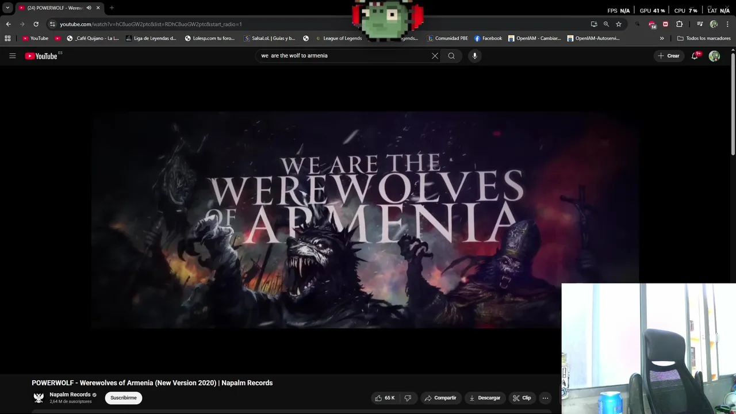Install app icon in the address bar

[x=594, y=24]
